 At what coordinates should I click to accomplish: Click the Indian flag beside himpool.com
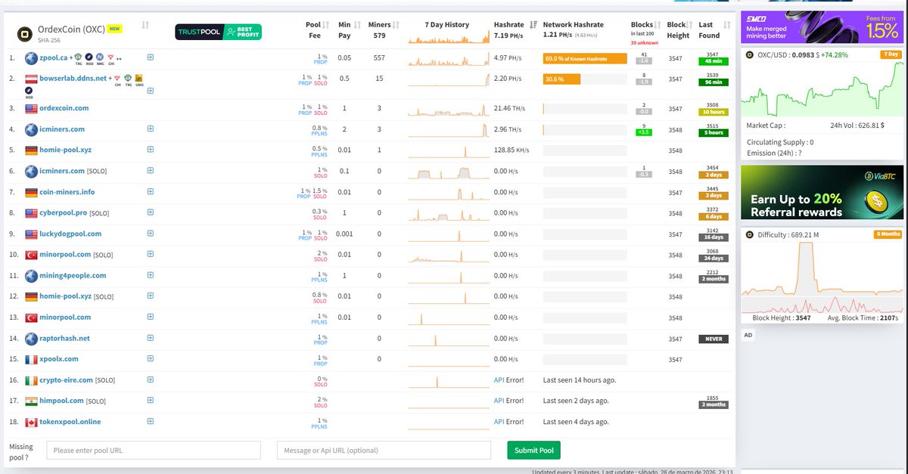pyautogui.click(x=31, y=401)
